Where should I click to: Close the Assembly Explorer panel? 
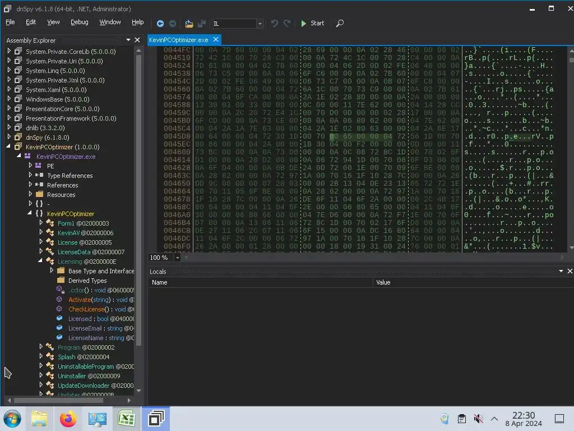click(x=137, y=40)
